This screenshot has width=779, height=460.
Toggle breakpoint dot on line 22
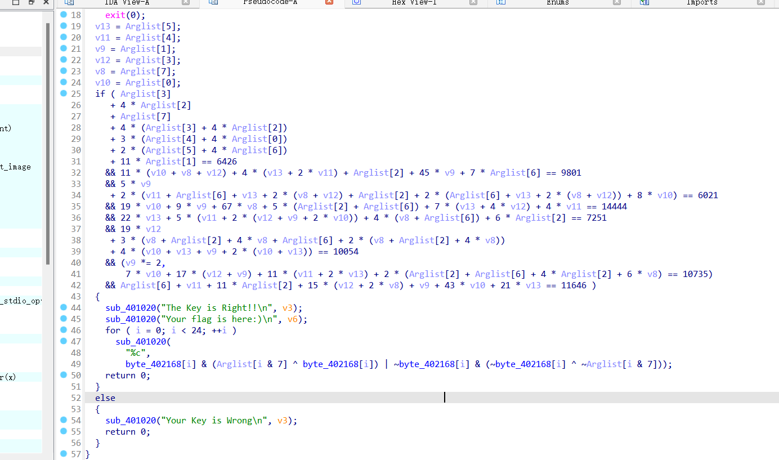click(x=64, y=60)
